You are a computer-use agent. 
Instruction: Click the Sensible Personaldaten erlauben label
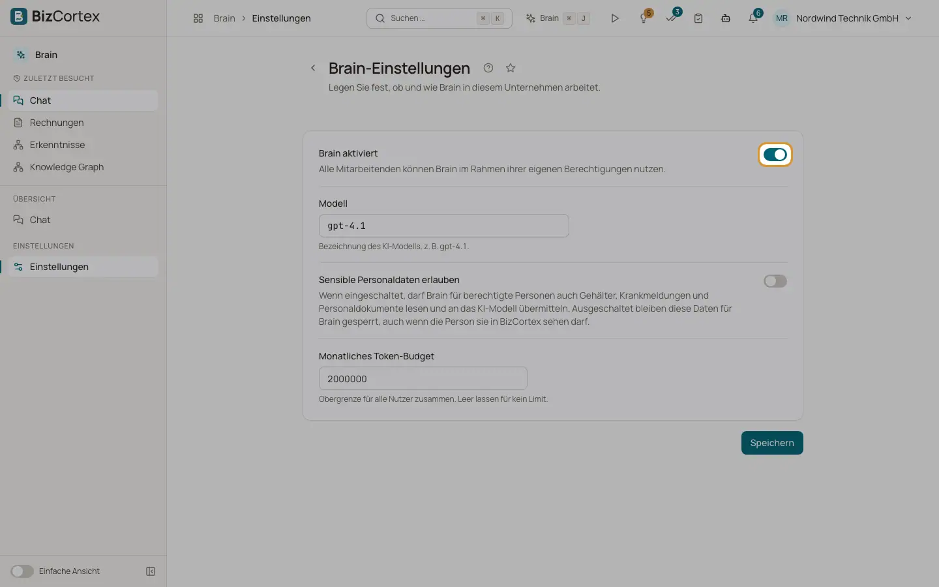389,280
